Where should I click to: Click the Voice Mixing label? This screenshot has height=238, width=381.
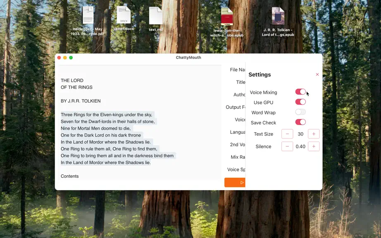pyautogui.click(x=263, y=93)
